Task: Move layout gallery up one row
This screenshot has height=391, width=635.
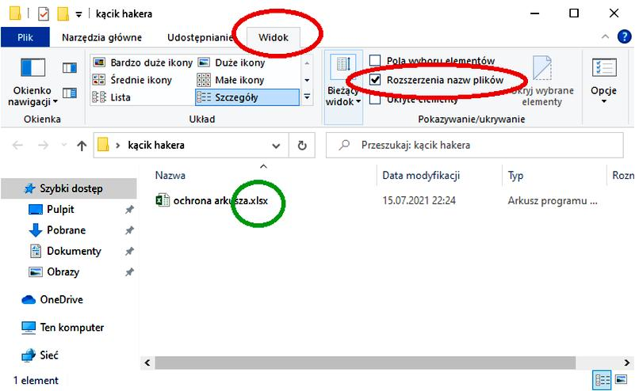Action: pos(307,63)
